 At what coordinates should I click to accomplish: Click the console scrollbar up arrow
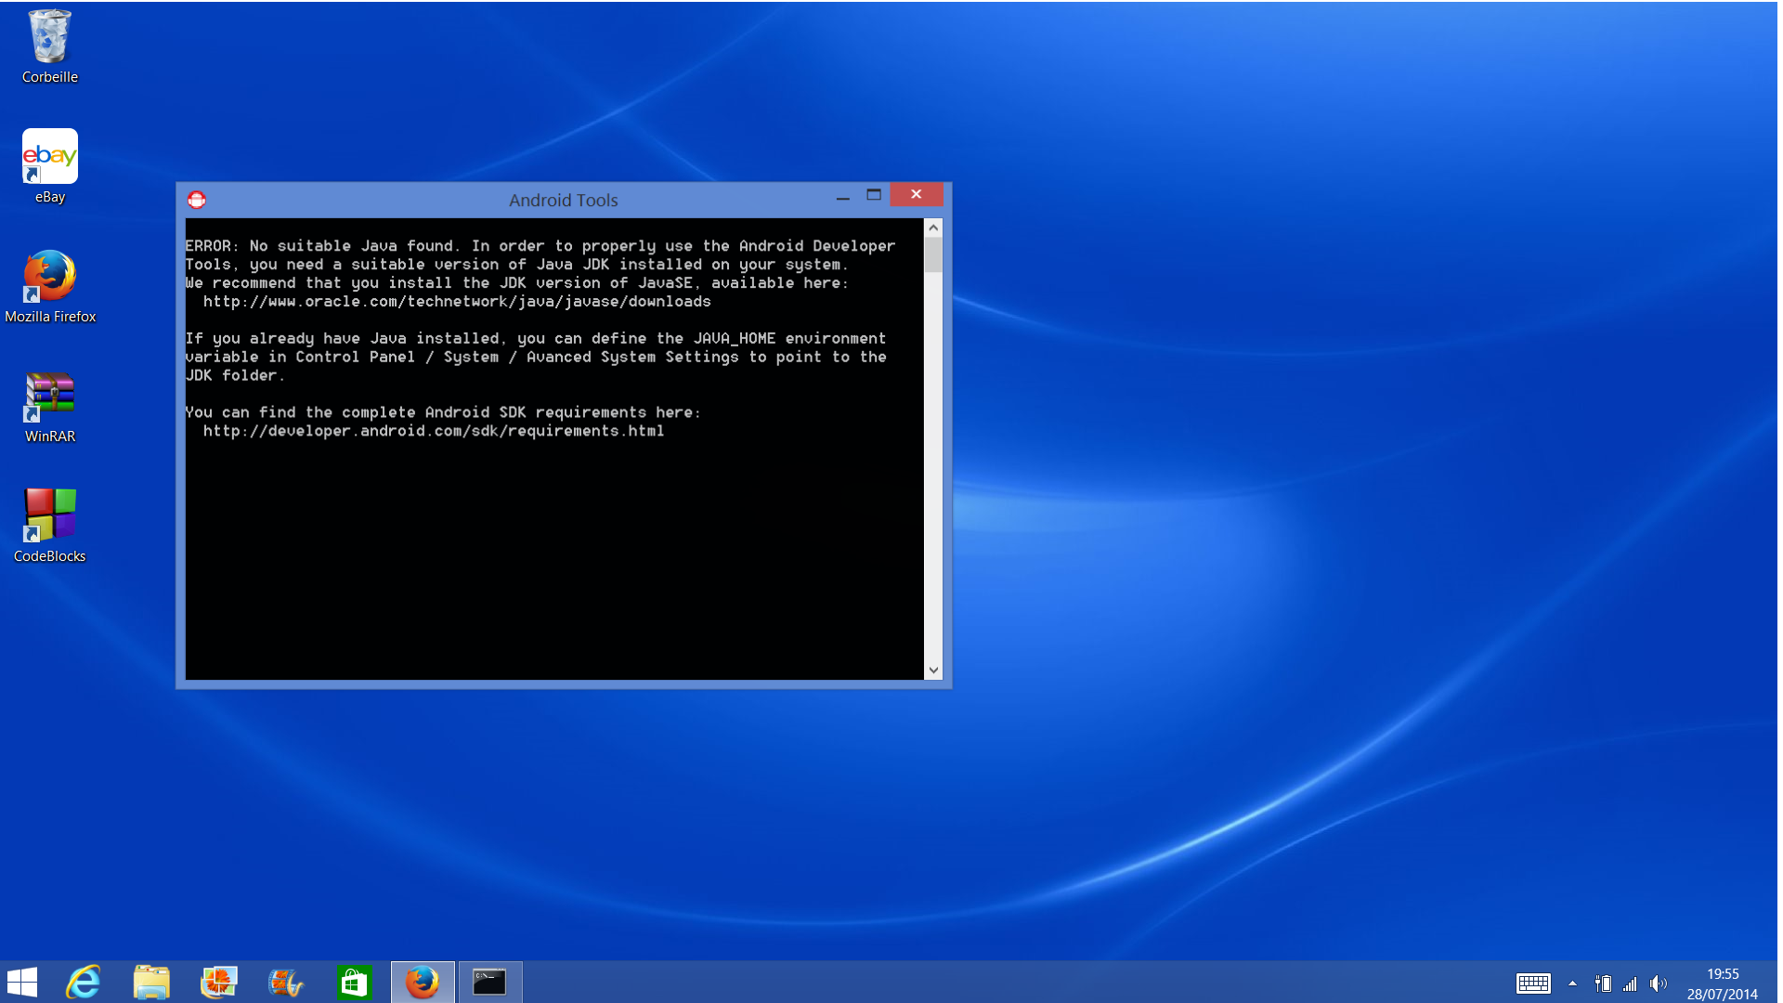pyautogui.click(x=933, y=228)
